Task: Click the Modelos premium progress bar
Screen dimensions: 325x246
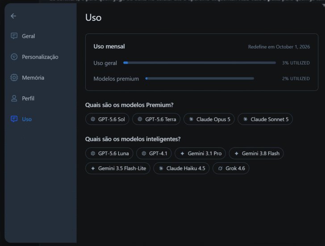Action: tap(200, 78)
